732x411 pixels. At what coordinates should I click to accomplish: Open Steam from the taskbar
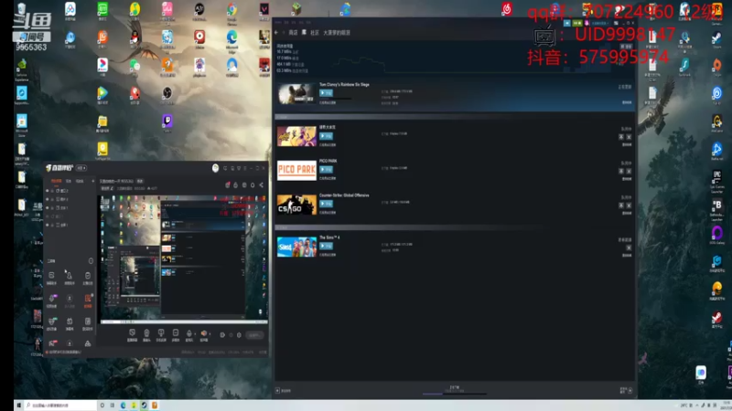click(144, 406)
